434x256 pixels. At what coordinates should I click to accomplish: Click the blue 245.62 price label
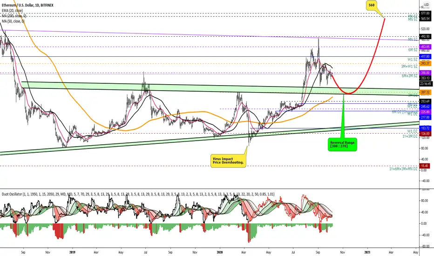coord(425,107)
